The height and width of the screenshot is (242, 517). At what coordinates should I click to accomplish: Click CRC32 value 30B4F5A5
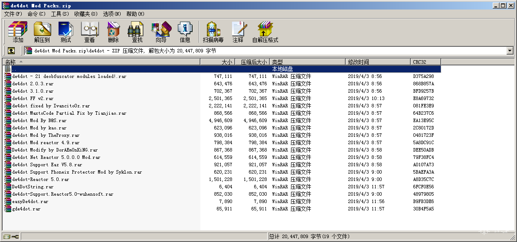click(x=423, y=209)
